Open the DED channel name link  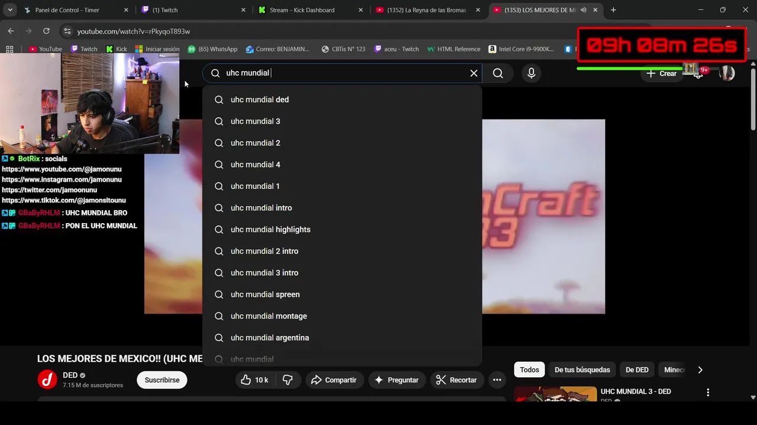[70, 375]
